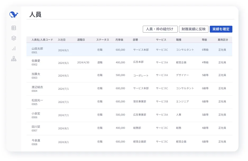This screenshot has width=248, height=161.
Task: Click 広告事業部 department cell
Action: 140,115
